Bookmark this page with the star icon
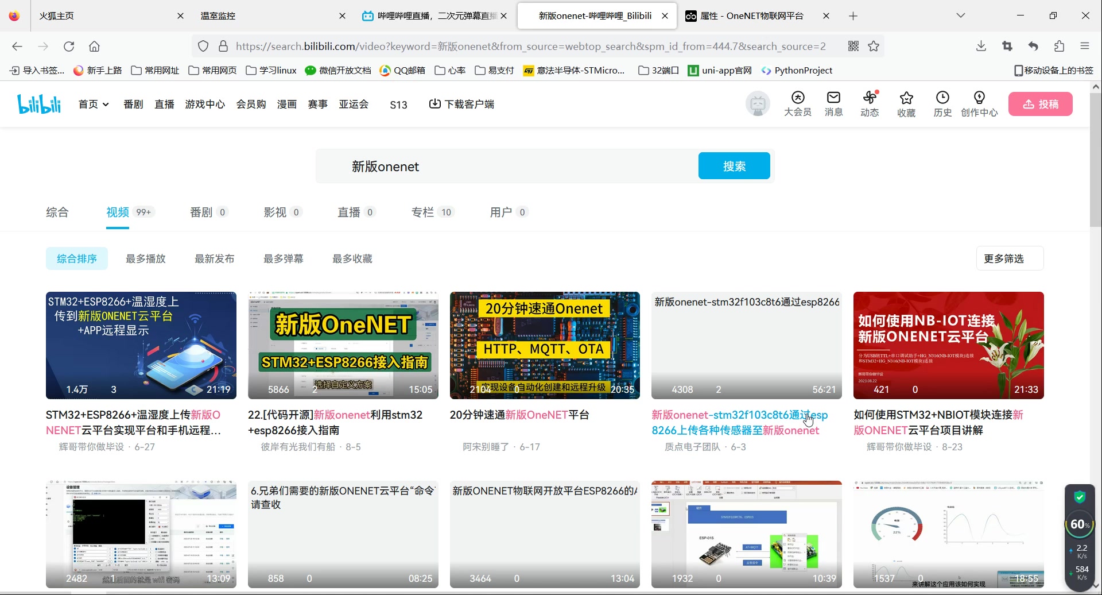The width and height of the screenshot is (1102, 595). click(874, 47)
